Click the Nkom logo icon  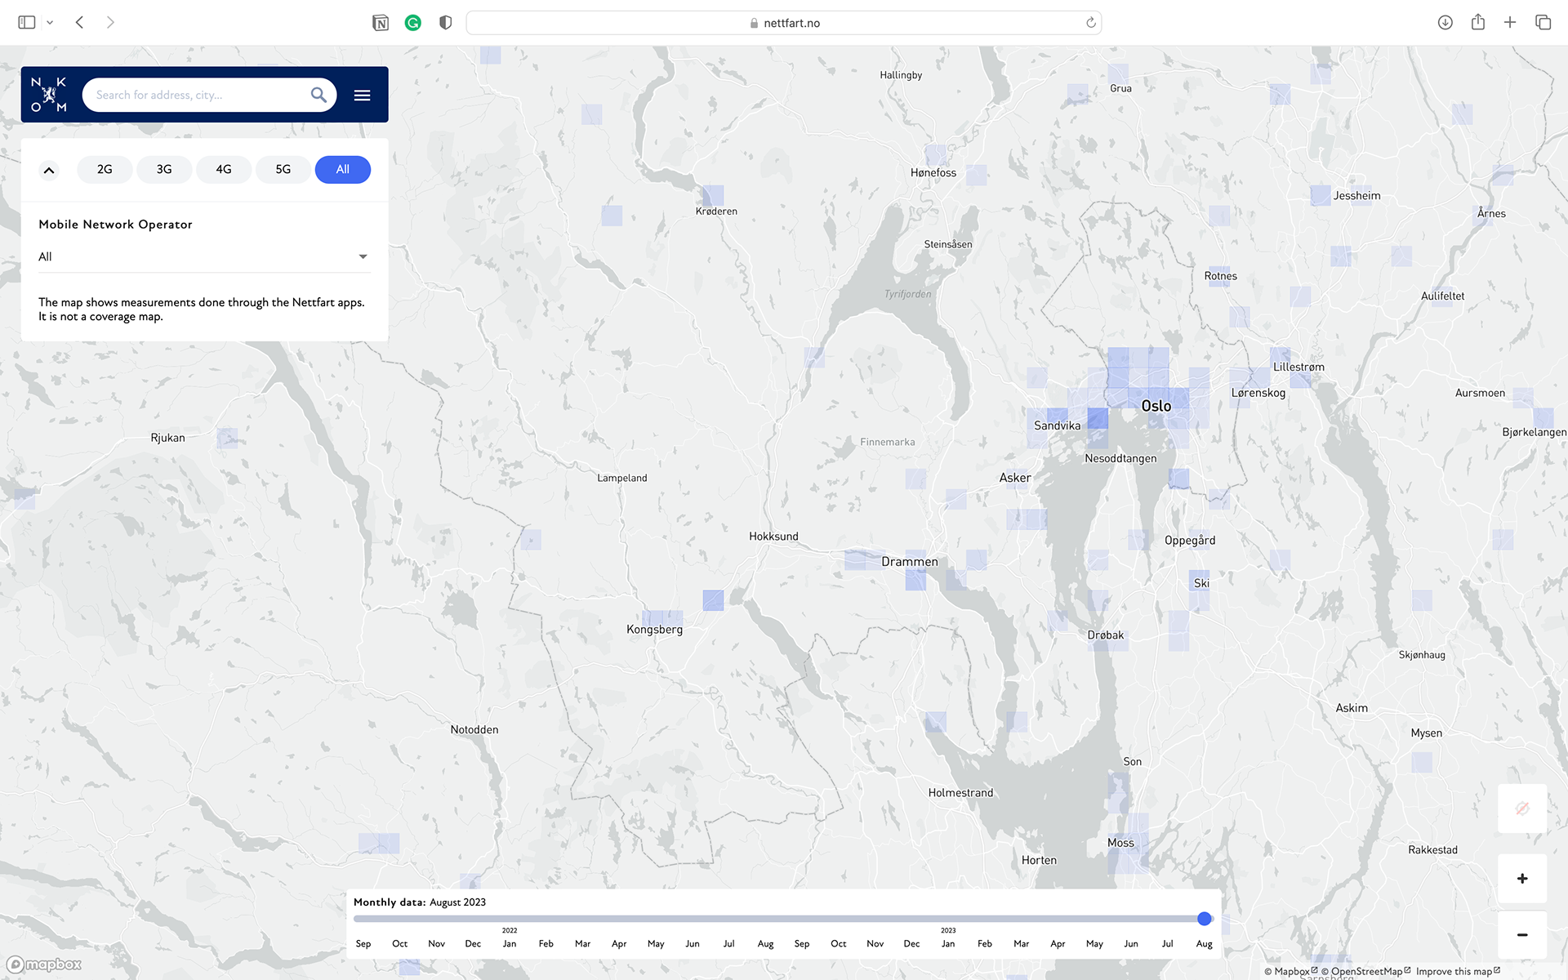coord(49,95)
